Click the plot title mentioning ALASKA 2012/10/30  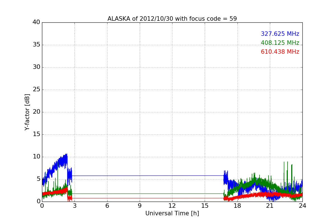pyautogui.click(x=172, y=19)
